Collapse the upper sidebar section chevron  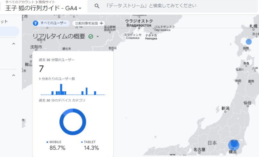click(x=14, y=44)
